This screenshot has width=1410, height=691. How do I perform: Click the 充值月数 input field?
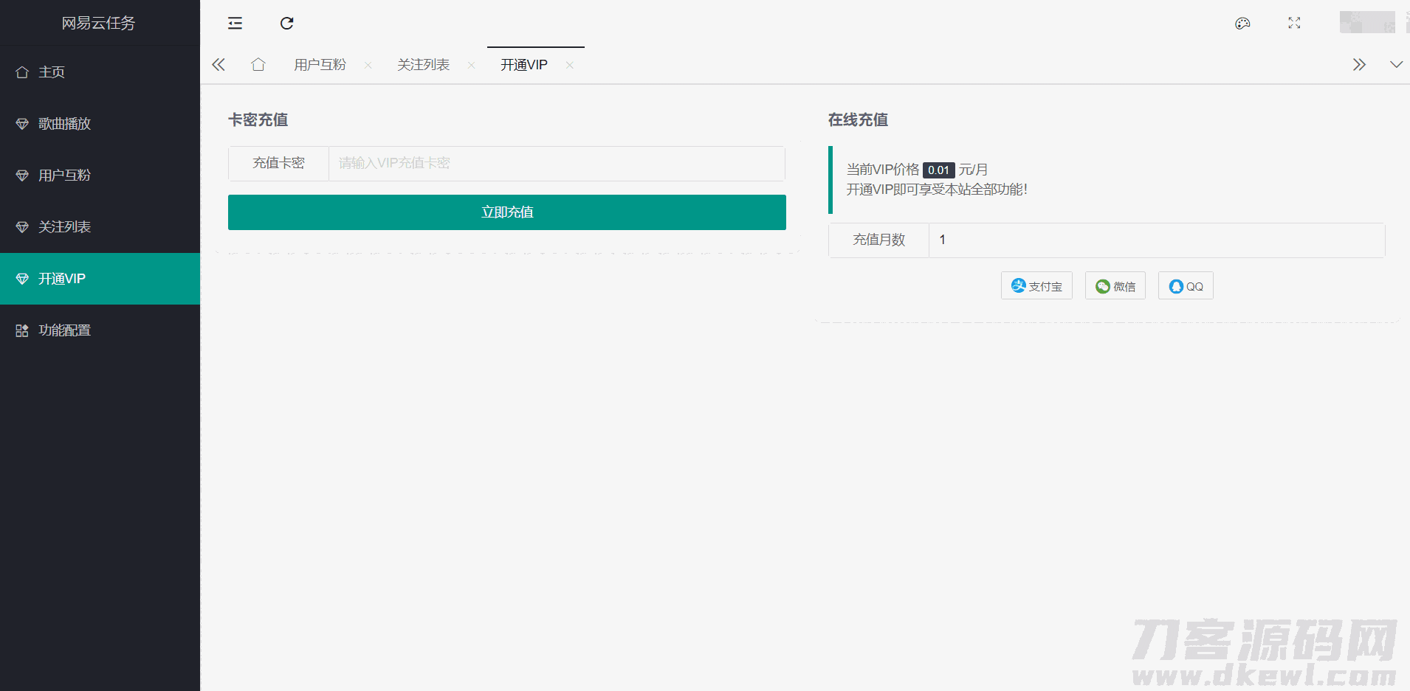tap(1156, 240)
